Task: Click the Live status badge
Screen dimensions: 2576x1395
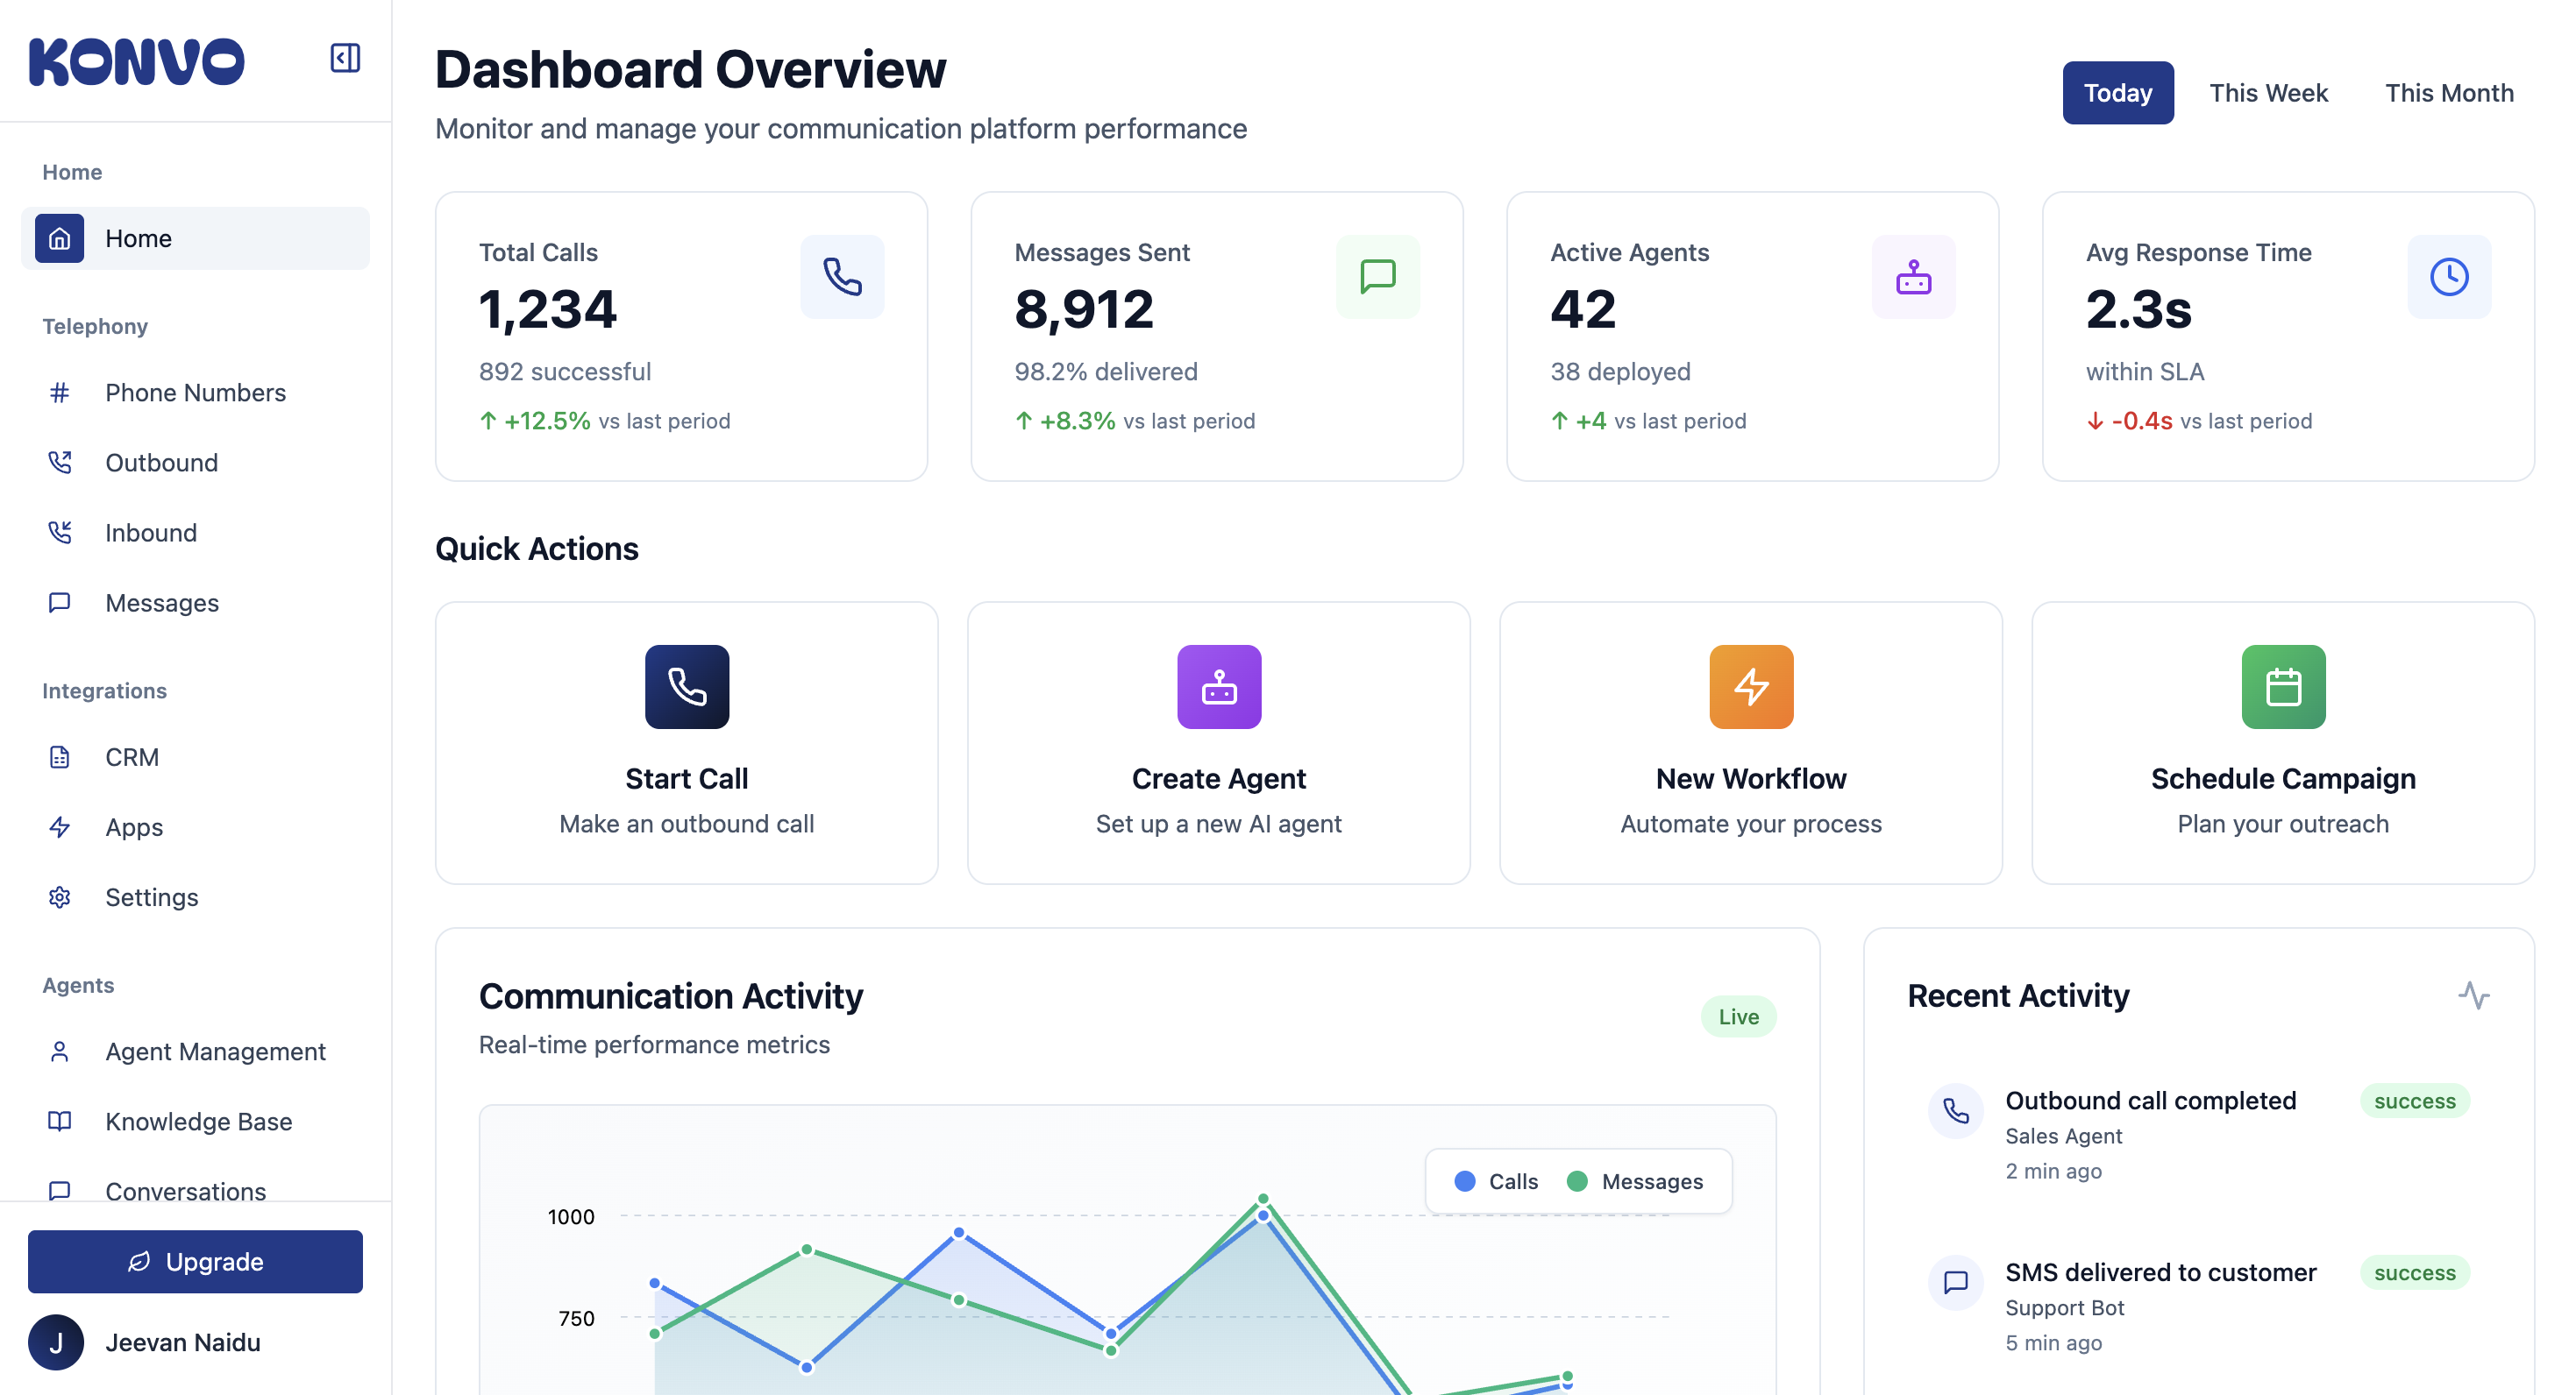Action: (x=1738, y=1016)
